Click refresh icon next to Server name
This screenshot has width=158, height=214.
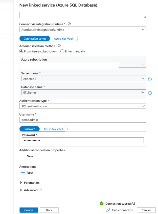point(150,79)
